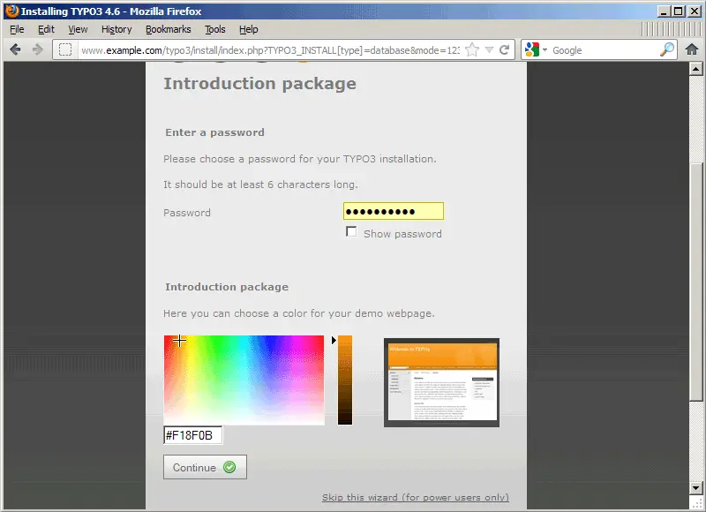Reload the page with the refresh icon
706x512 pixels.
point(505,49)
